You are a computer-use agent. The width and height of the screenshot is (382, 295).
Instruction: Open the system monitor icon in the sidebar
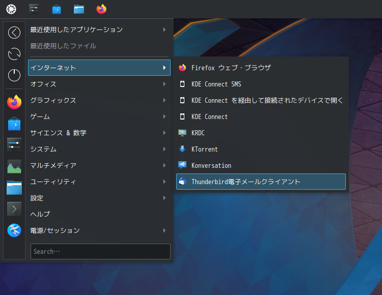pyautogui.click(x=14, y=166)
